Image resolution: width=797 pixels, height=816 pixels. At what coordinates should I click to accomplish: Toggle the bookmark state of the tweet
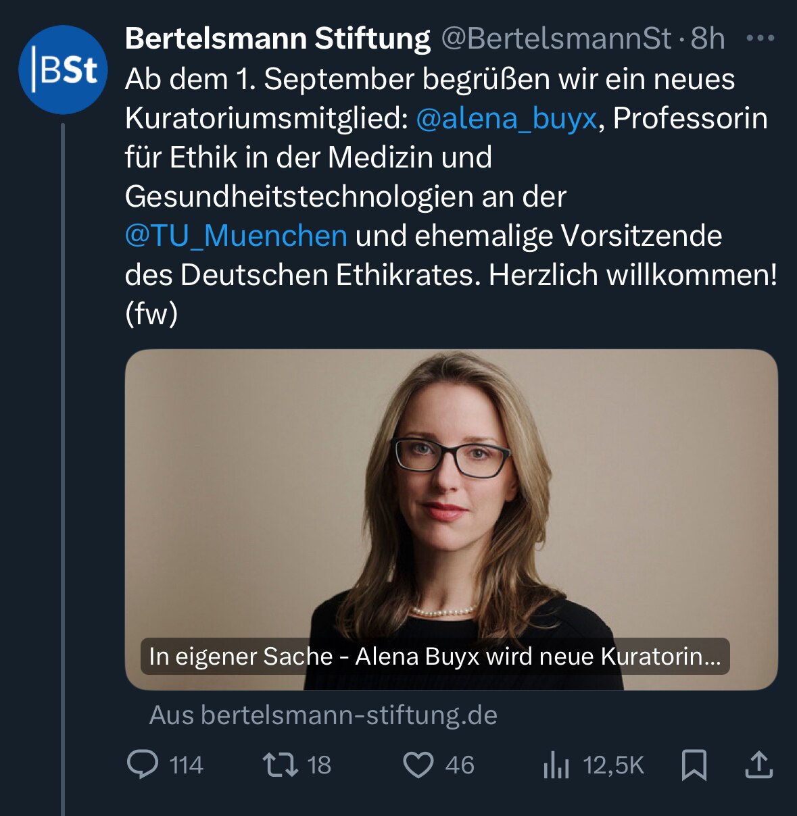pos(694,765)
